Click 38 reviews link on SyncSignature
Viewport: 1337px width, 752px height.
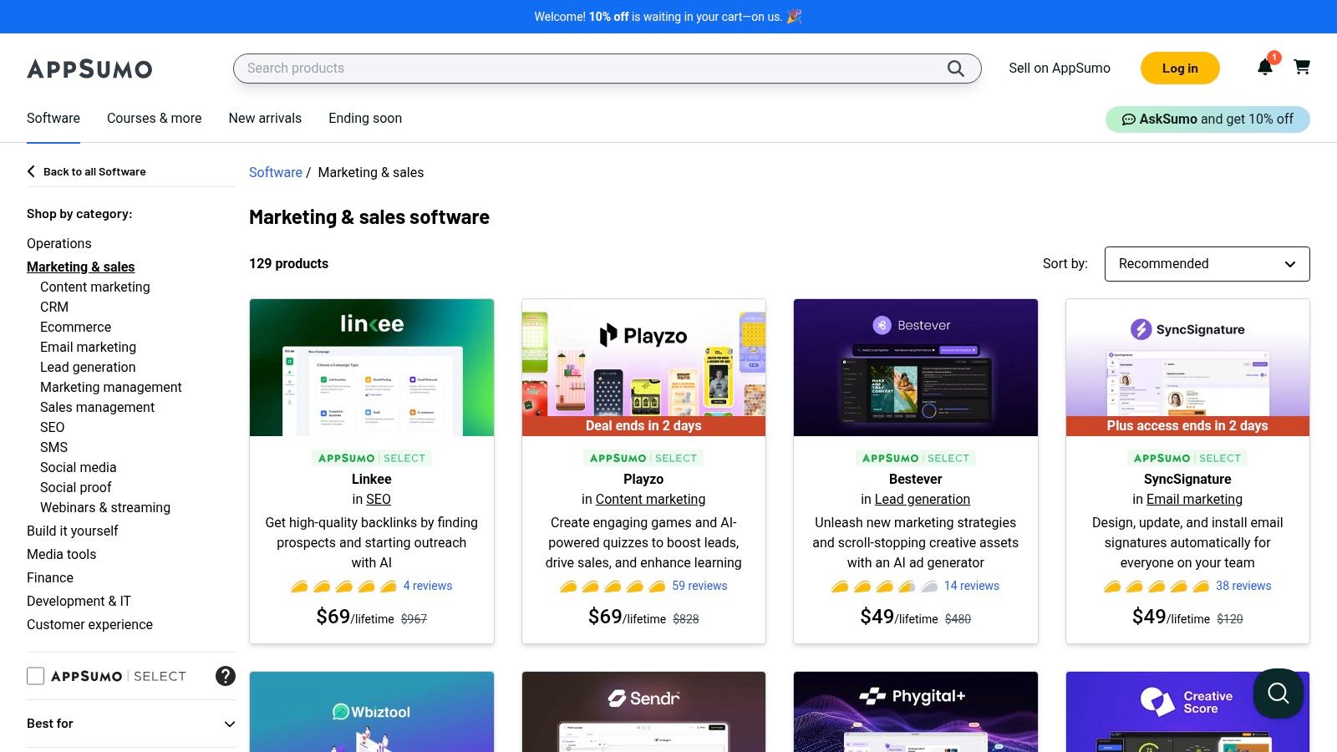click(x=1243, y=586)
